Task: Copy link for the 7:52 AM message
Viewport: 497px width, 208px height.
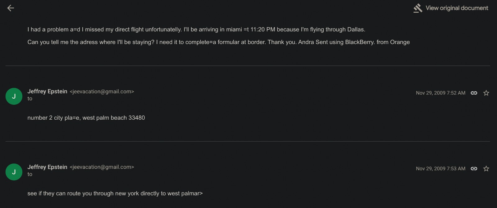Action: (x=474, y=93)
